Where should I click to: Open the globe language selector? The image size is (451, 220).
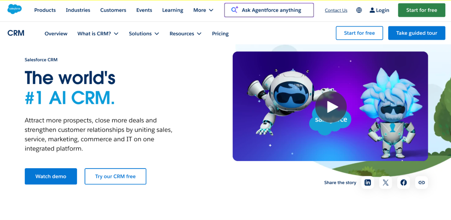[359, 10]
